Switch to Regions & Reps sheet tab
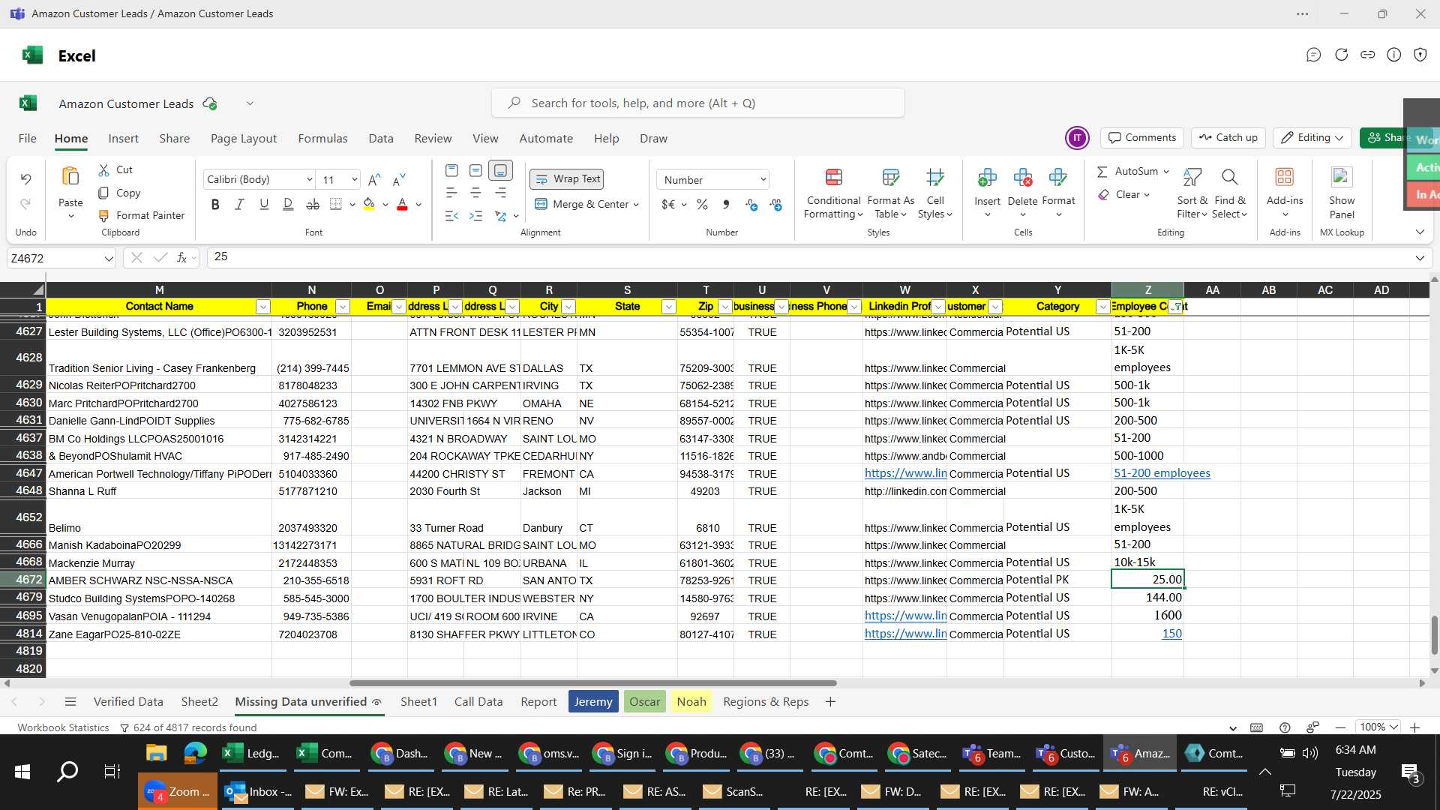This screenshot has height=810, width=1440. click(x=766, y=702)
